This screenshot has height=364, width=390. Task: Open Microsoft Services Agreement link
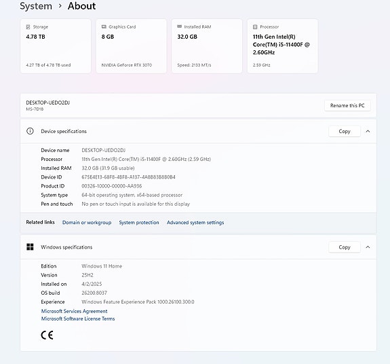tap(75, 311)
